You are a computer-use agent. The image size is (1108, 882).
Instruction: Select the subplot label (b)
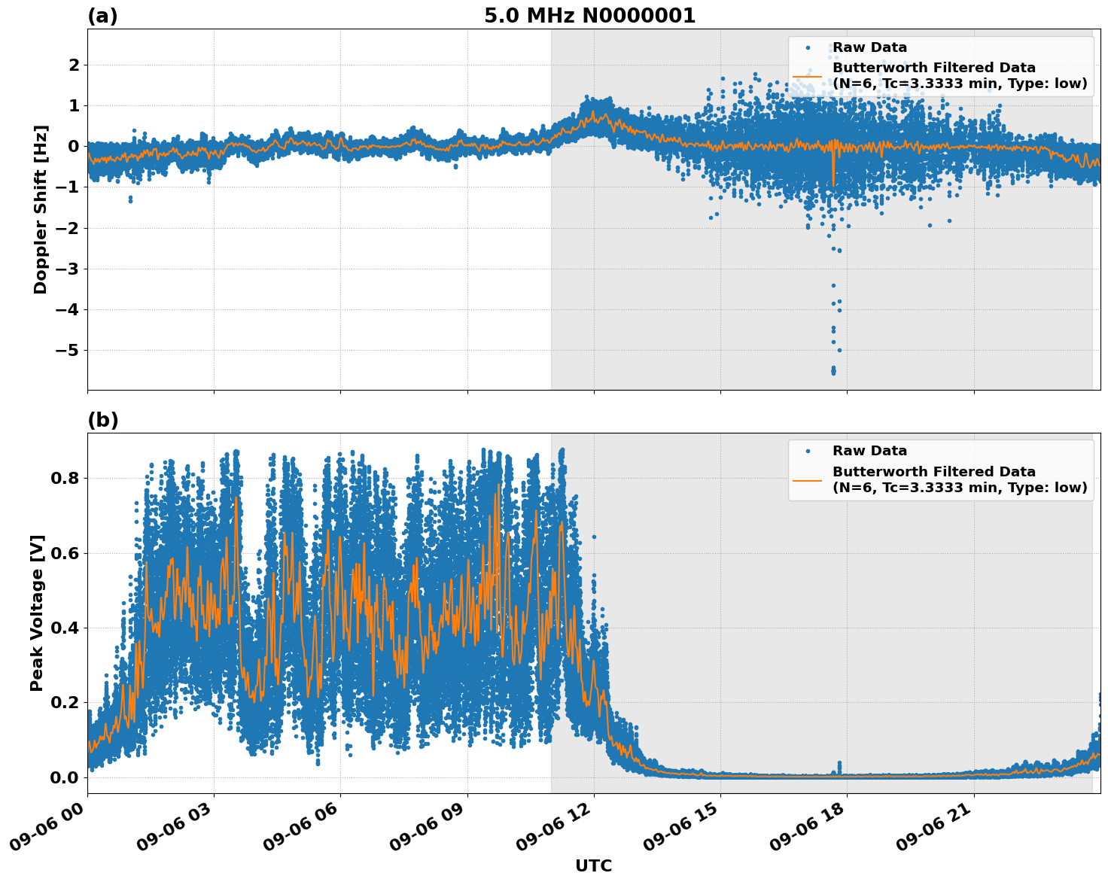(x=103, y=419)
